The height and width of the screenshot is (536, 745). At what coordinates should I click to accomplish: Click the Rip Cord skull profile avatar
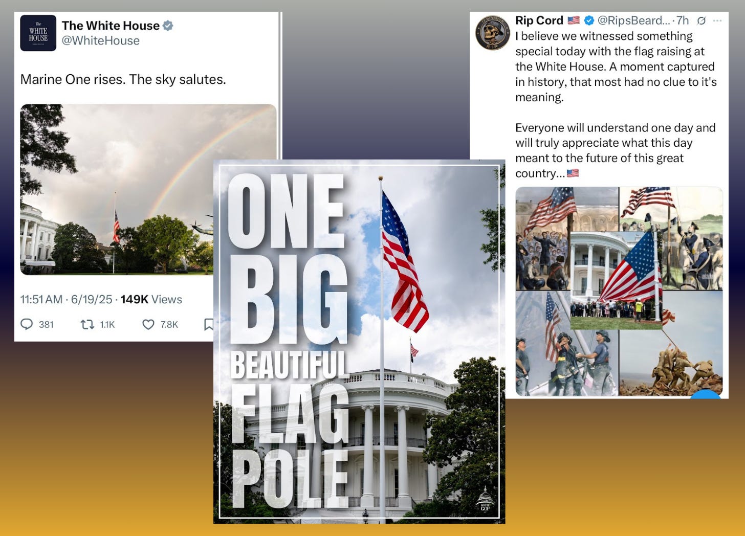click(x=493, y=33)
